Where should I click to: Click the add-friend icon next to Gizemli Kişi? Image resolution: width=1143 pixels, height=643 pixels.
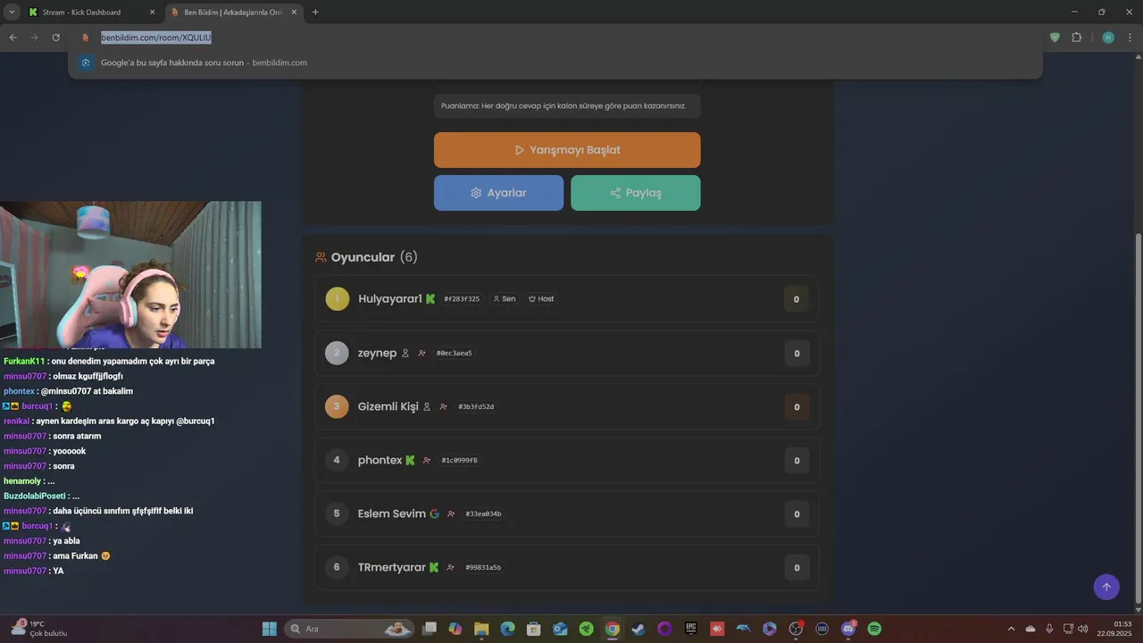pos(443,406)
